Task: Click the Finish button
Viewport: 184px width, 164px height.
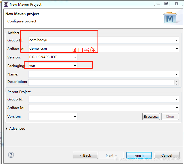Action: click(139, 155)
